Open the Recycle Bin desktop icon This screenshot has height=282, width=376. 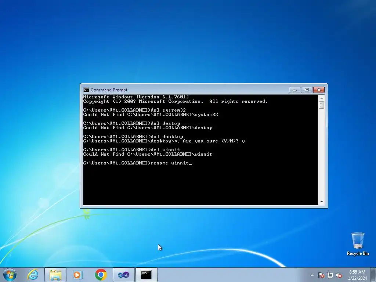(x=358, y=244)
